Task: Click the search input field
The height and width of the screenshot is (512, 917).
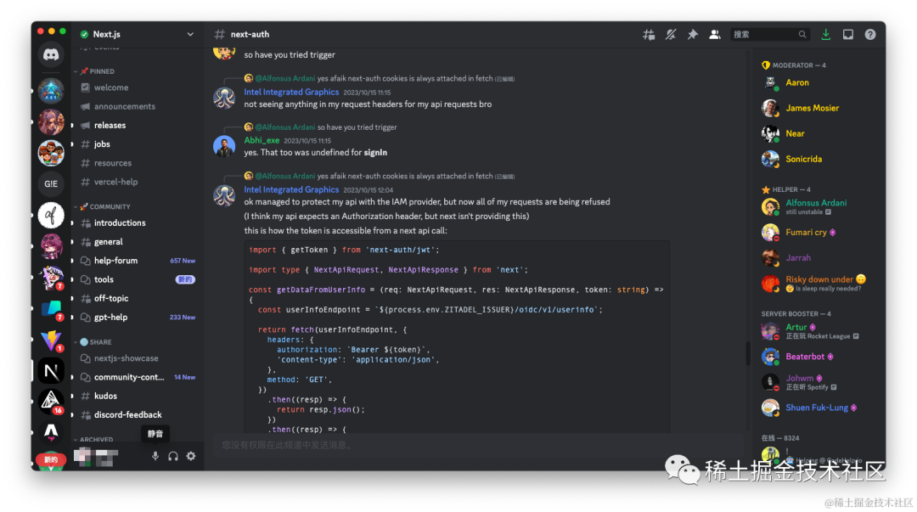Action: pos(764,35)
